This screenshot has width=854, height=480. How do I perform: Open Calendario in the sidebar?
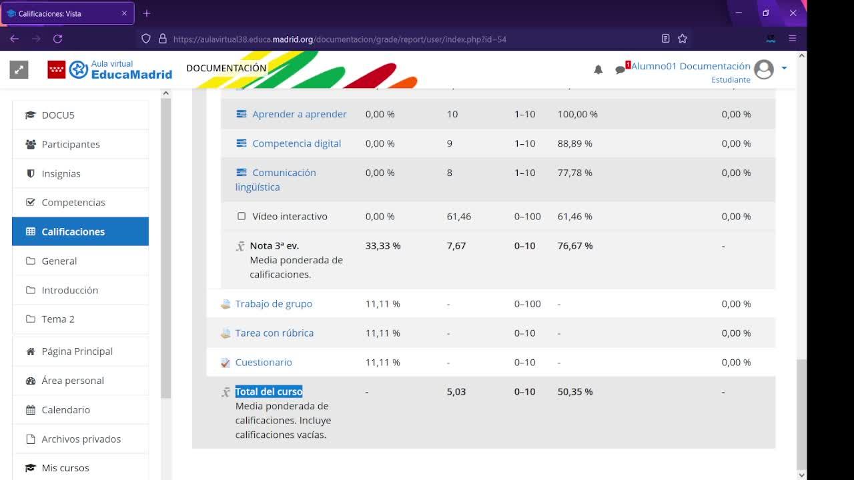[80, 410]
